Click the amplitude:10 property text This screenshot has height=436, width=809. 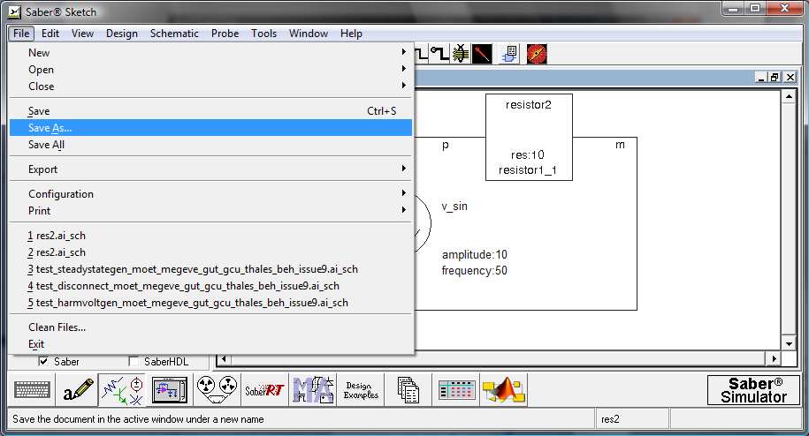coord(475,254)
